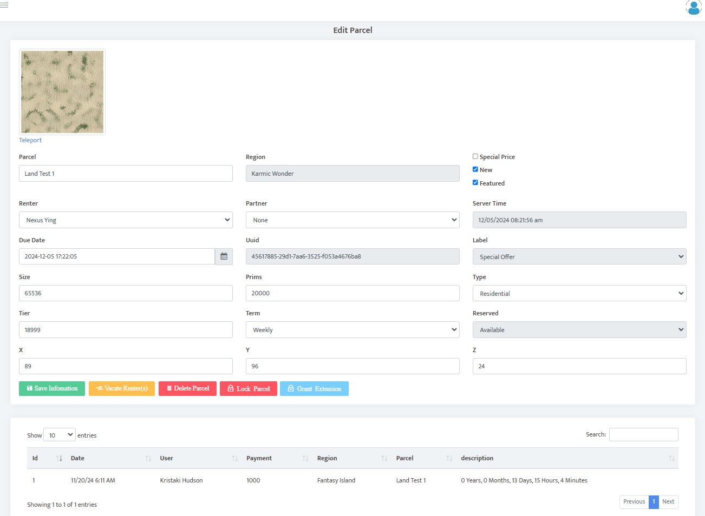Uncheck the New checkbox
This screenshot has width=705, height=516.
point(475,169)
